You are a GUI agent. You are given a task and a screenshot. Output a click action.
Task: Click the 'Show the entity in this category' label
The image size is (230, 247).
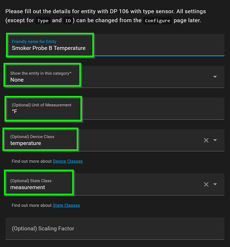[41, 73]
